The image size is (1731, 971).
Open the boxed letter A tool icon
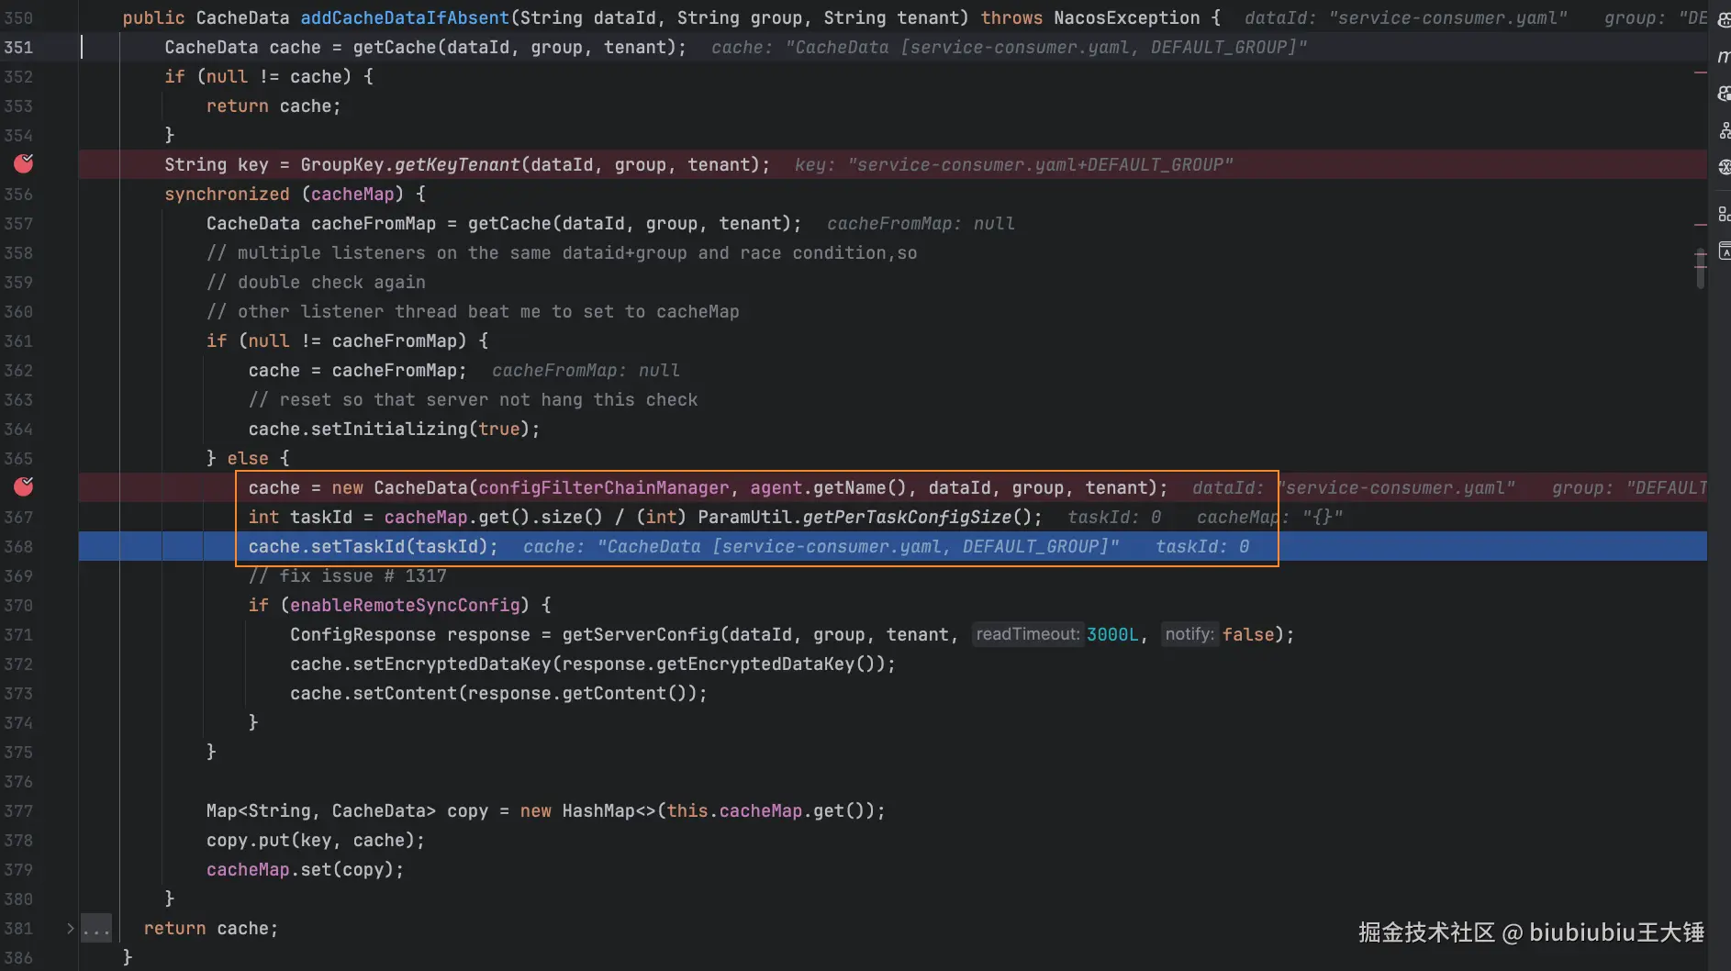[x=1724, y=251]
